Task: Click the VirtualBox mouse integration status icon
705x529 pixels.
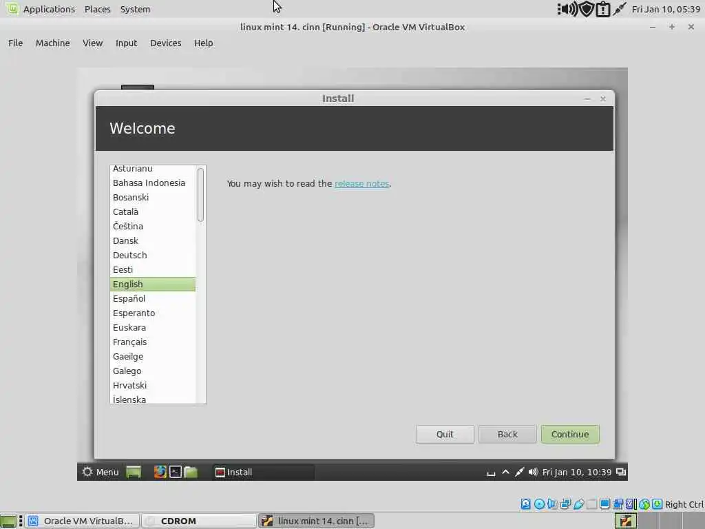Action: pos(644,504)
